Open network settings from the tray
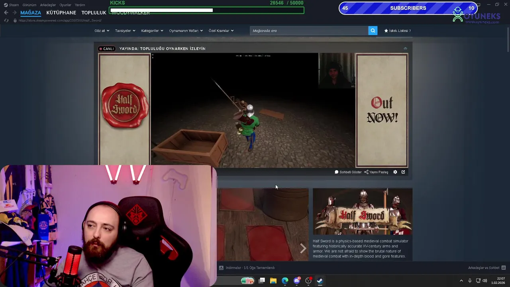510x287 pixels. [478, 281]
